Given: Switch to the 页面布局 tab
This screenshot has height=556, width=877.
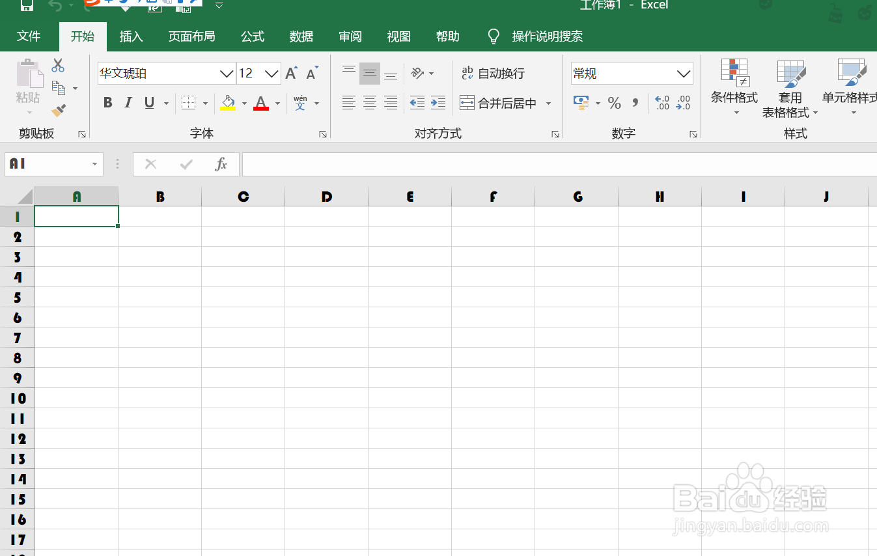Looking at the screenshot, I should pos(191,36).
